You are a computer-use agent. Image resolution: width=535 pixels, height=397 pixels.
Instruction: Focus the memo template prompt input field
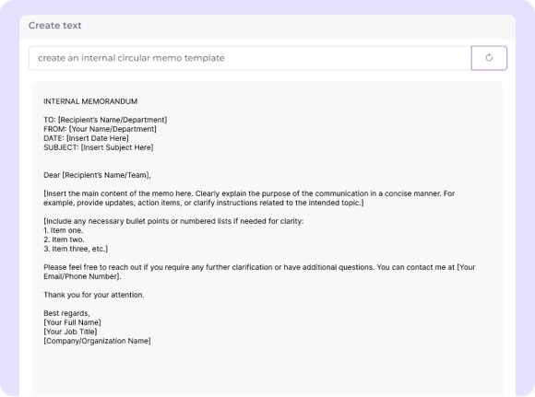pyautogui.click(x=250, y=58)
